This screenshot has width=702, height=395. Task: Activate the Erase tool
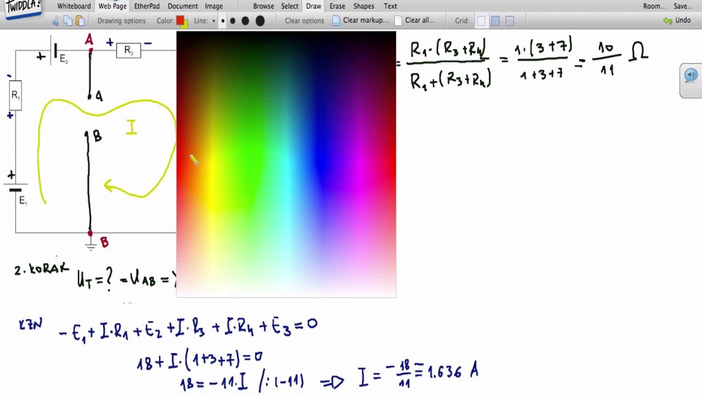(x=337, y=6)
